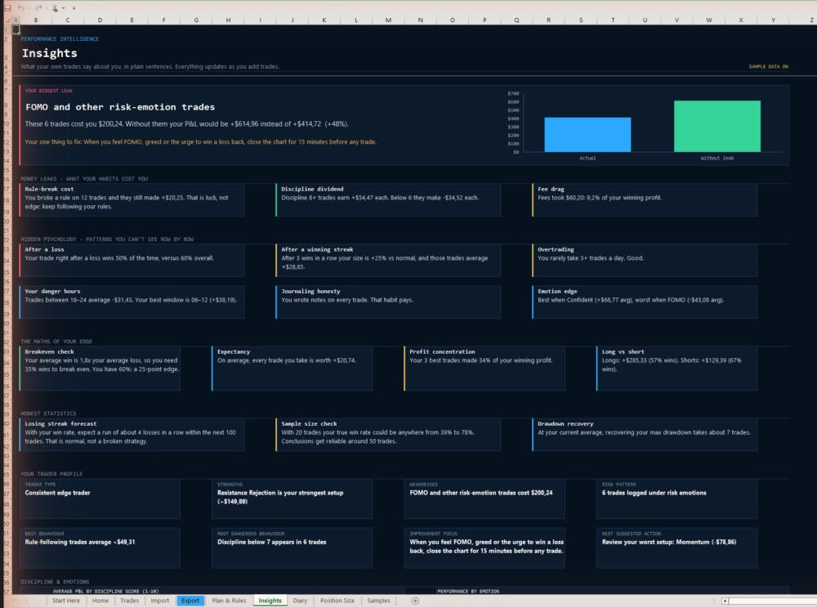817x608 pixels.
Task: Select column M header
Action: point(388,20)
